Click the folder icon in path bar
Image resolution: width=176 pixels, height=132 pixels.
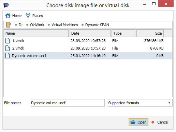pos(8,25)
